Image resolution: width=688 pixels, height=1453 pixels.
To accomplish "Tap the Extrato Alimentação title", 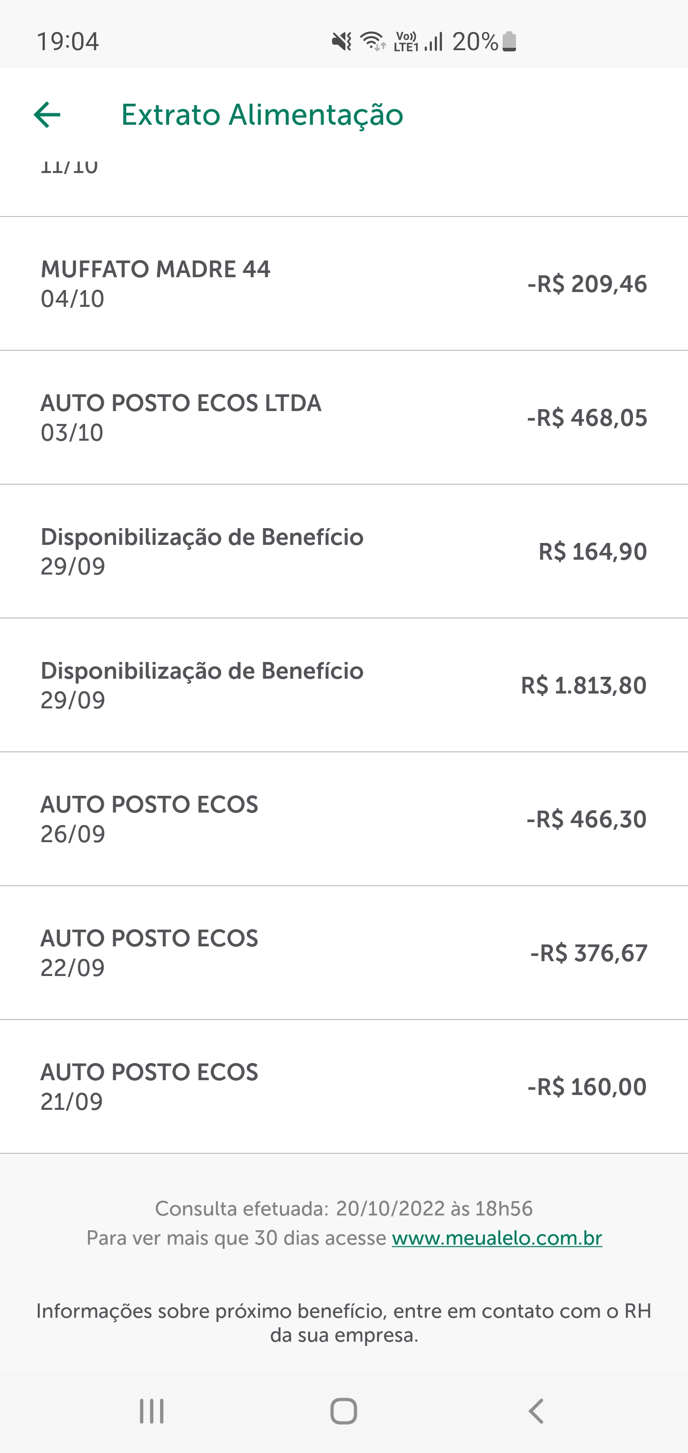I will (x=262, y=115).
